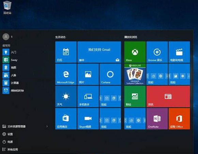Open the Cortana tile

110,74
